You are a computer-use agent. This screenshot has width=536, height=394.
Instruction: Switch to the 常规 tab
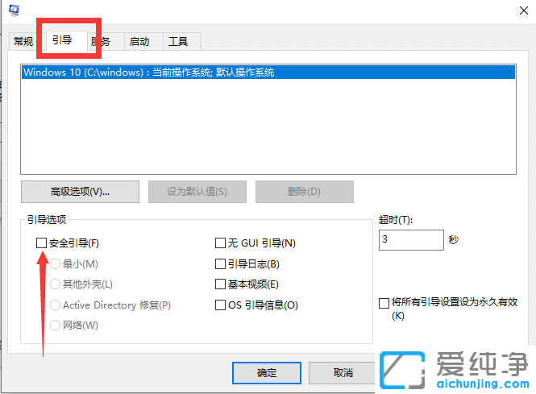23,42
